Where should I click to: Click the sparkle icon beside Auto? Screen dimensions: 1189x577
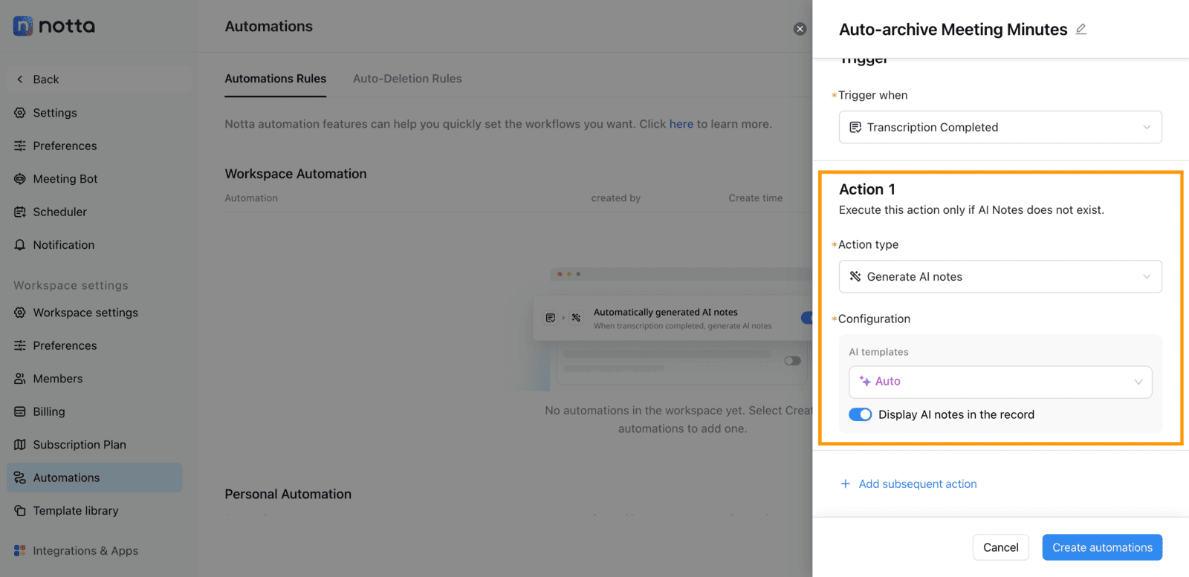[865, 382]
